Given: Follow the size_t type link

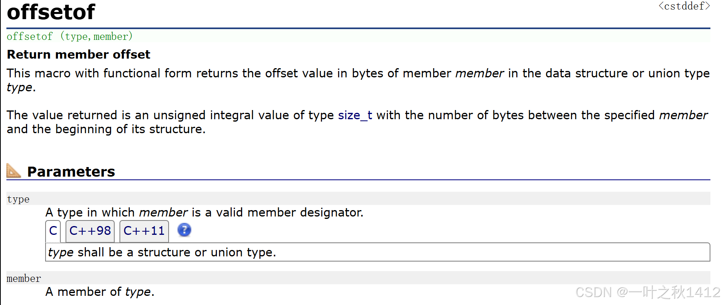Looking at the screenshot, I should coord(355,115).
